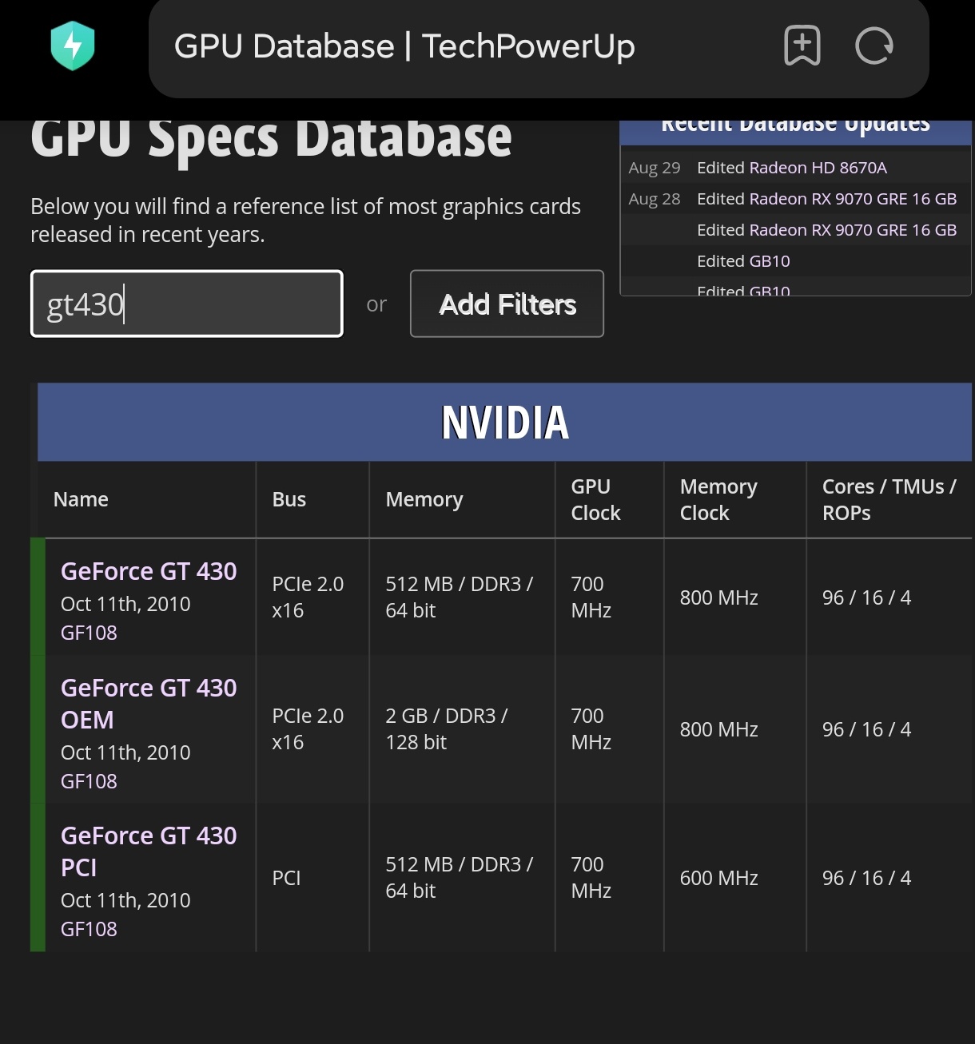975x1044 pixels.
Task: Click the GPU Clock column header
Action: 595,499
